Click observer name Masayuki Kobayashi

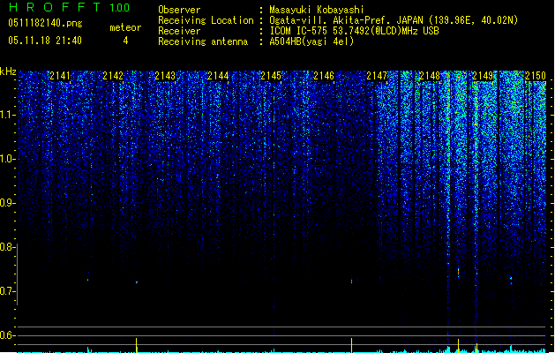317,10
